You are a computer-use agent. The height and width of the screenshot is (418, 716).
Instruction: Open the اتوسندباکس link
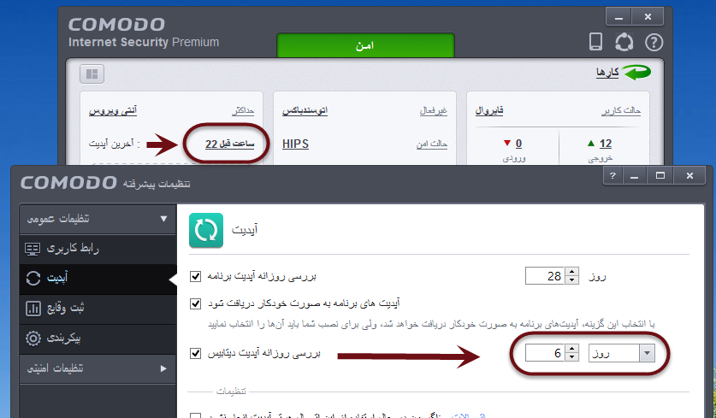click(305, 110)
